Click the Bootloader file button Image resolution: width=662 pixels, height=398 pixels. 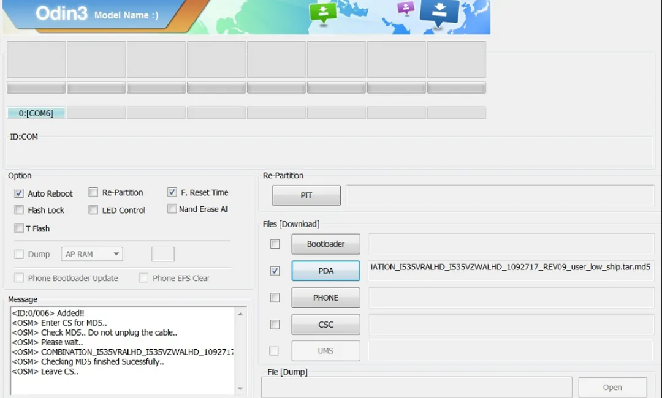pos(325,244)
